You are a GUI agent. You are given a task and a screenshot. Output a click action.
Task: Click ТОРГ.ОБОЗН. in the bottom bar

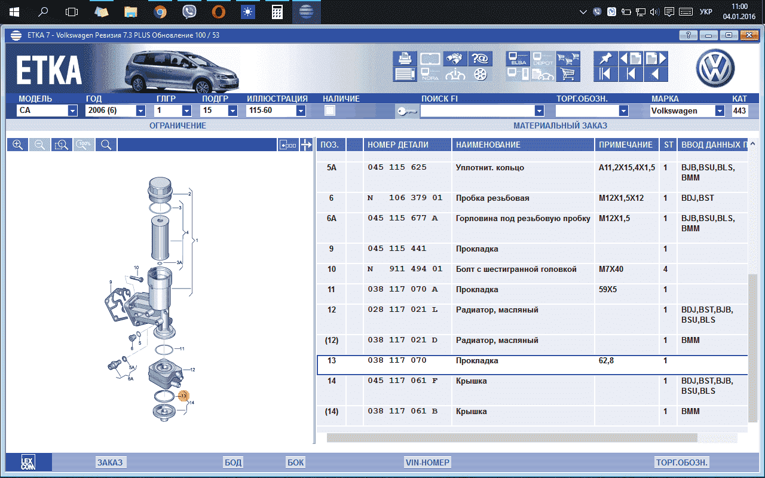coord(682,462)
